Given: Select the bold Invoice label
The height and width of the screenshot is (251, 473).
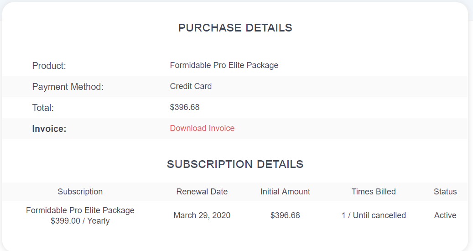Looking at the screenshot, I should pyautogui.click(x=49, y=129).
